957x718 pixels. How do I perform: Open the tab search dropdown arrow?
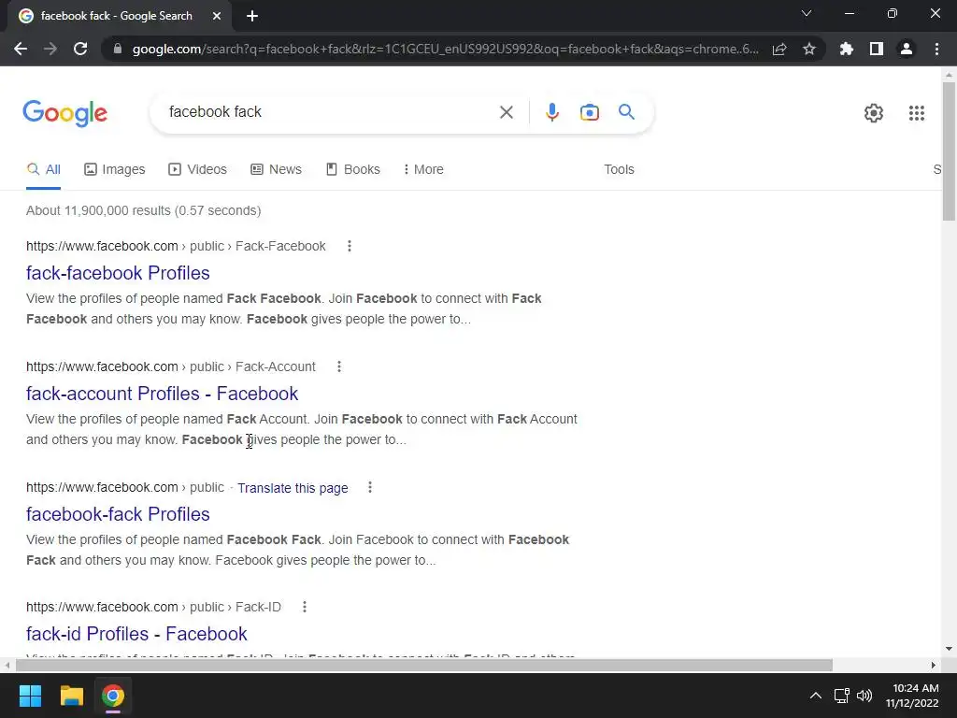pos(807,13)
